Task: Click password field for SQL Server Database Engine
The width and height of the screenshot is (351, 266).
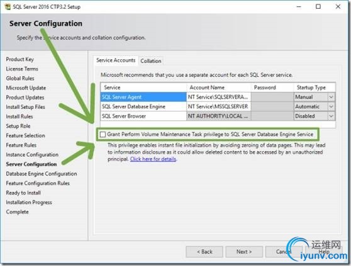Action: click(272, 107)
